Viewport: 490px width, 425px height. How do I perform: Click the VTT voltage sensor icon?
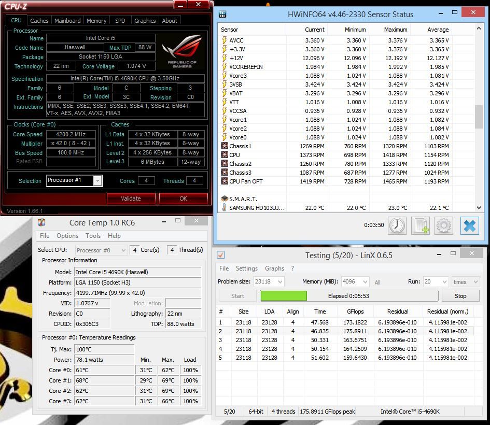click(x=225, y=102)
